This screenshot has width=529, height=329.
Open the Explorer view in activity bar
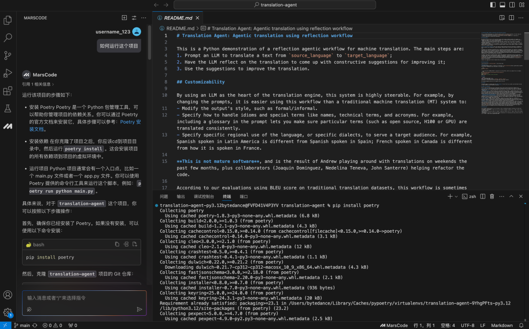[x=7, y=20]
